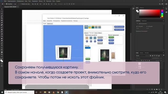
Task: Open the workspace switcher icon
Action: (x=162, y=4)
